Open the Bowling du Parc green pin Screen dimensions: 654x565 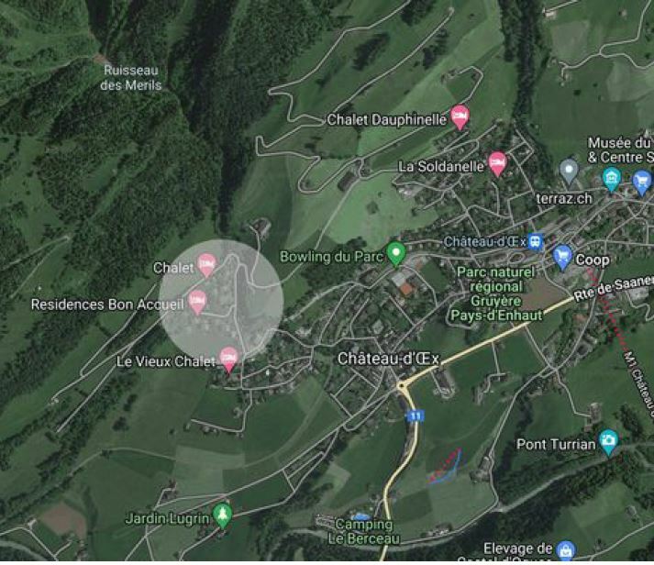pos(396,254)
